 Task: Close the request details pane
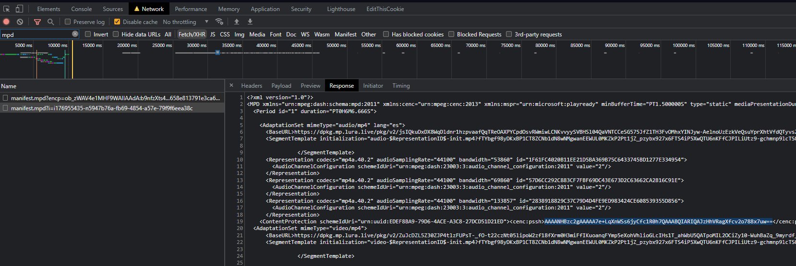(x=231, y=85)
